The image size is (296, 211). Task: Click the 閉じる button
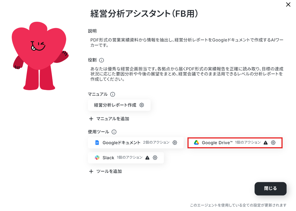270,188
